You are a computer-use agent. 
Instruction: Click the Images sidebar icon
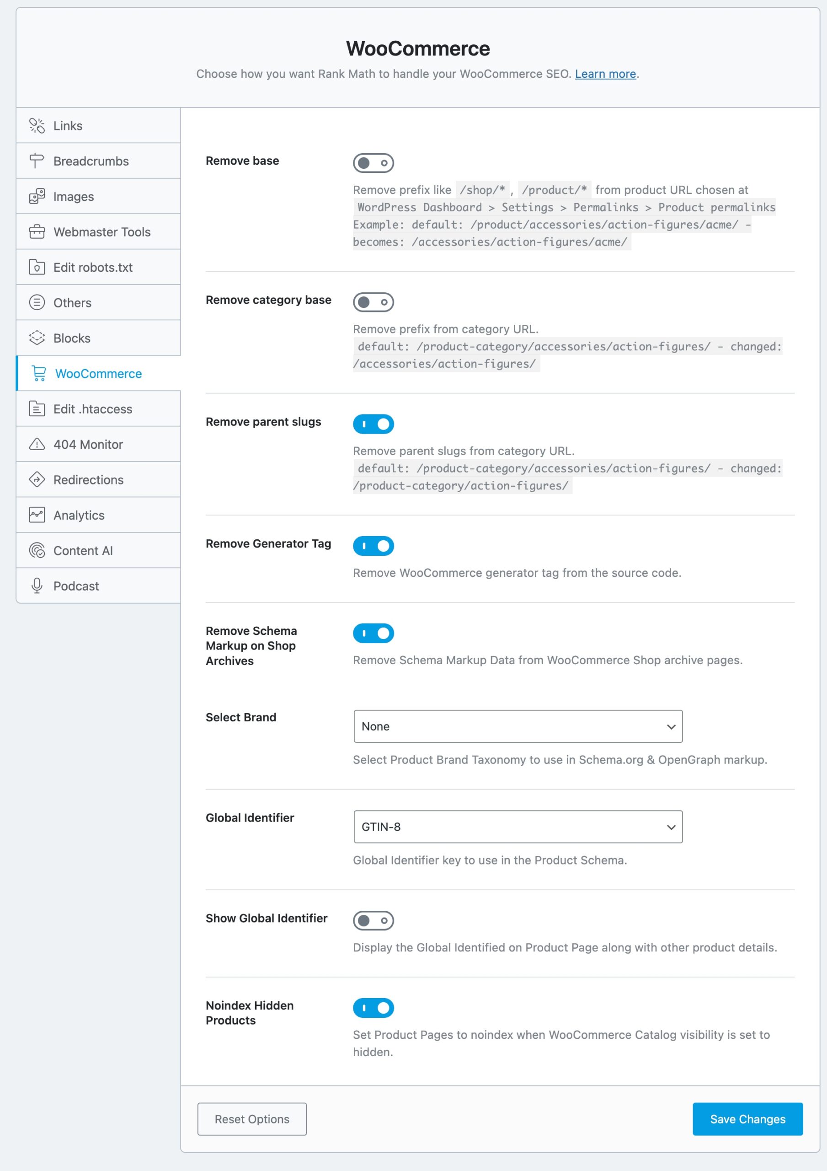[x=37, y=196]
